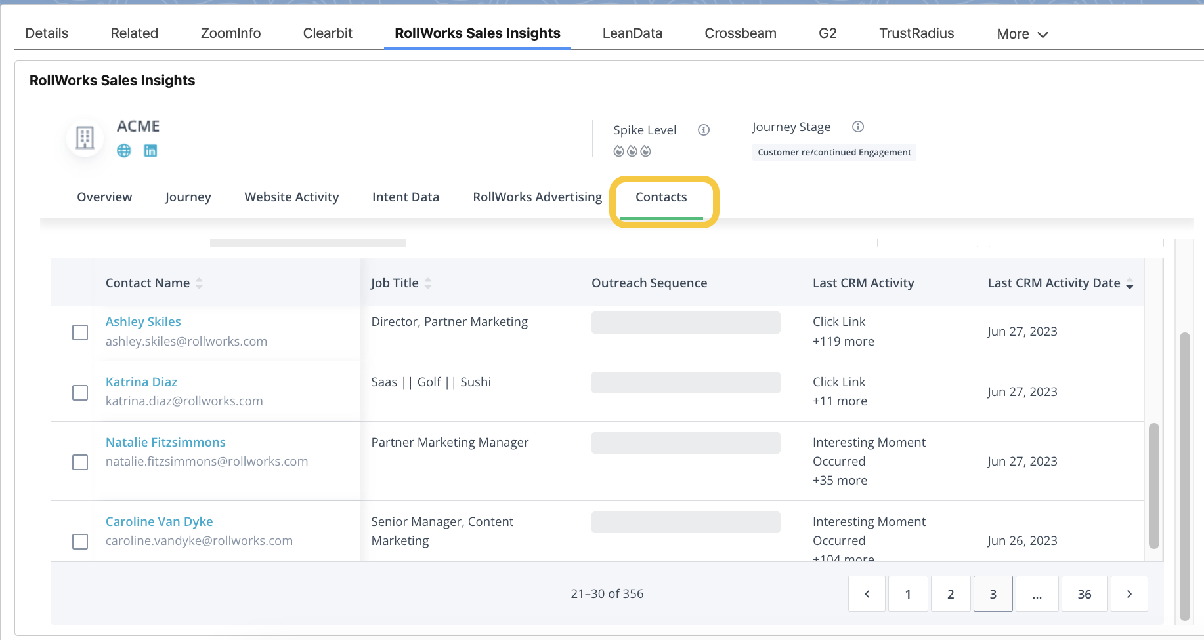
Task: Go to previous page arrow
Action: [867, 594]
